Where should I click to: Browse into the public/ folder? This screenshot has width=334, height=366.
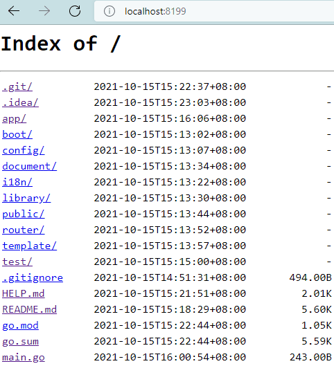(x=24, y=214)
